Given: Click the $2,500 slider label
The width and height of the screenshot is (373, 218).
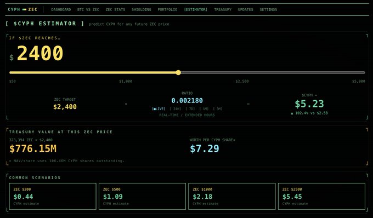Looking at the screenshot, I should pyautogui.click(x=242, y=81).
